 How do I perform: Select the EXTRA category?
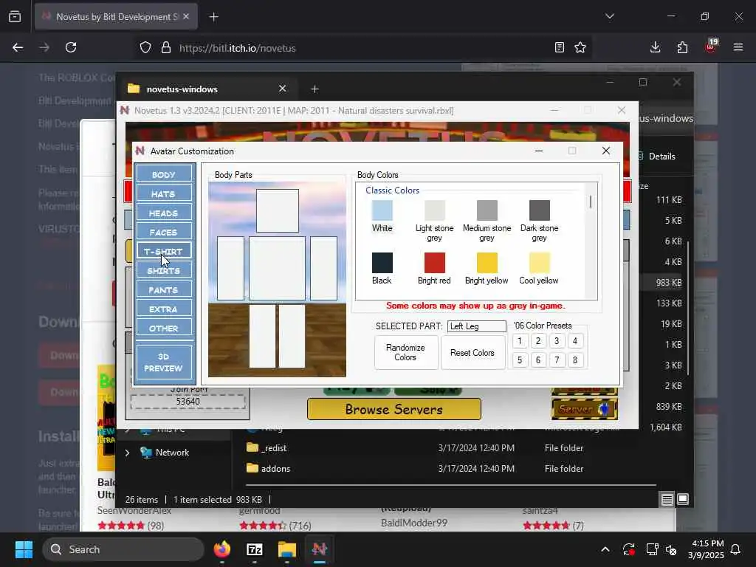[x=164, y=309]
